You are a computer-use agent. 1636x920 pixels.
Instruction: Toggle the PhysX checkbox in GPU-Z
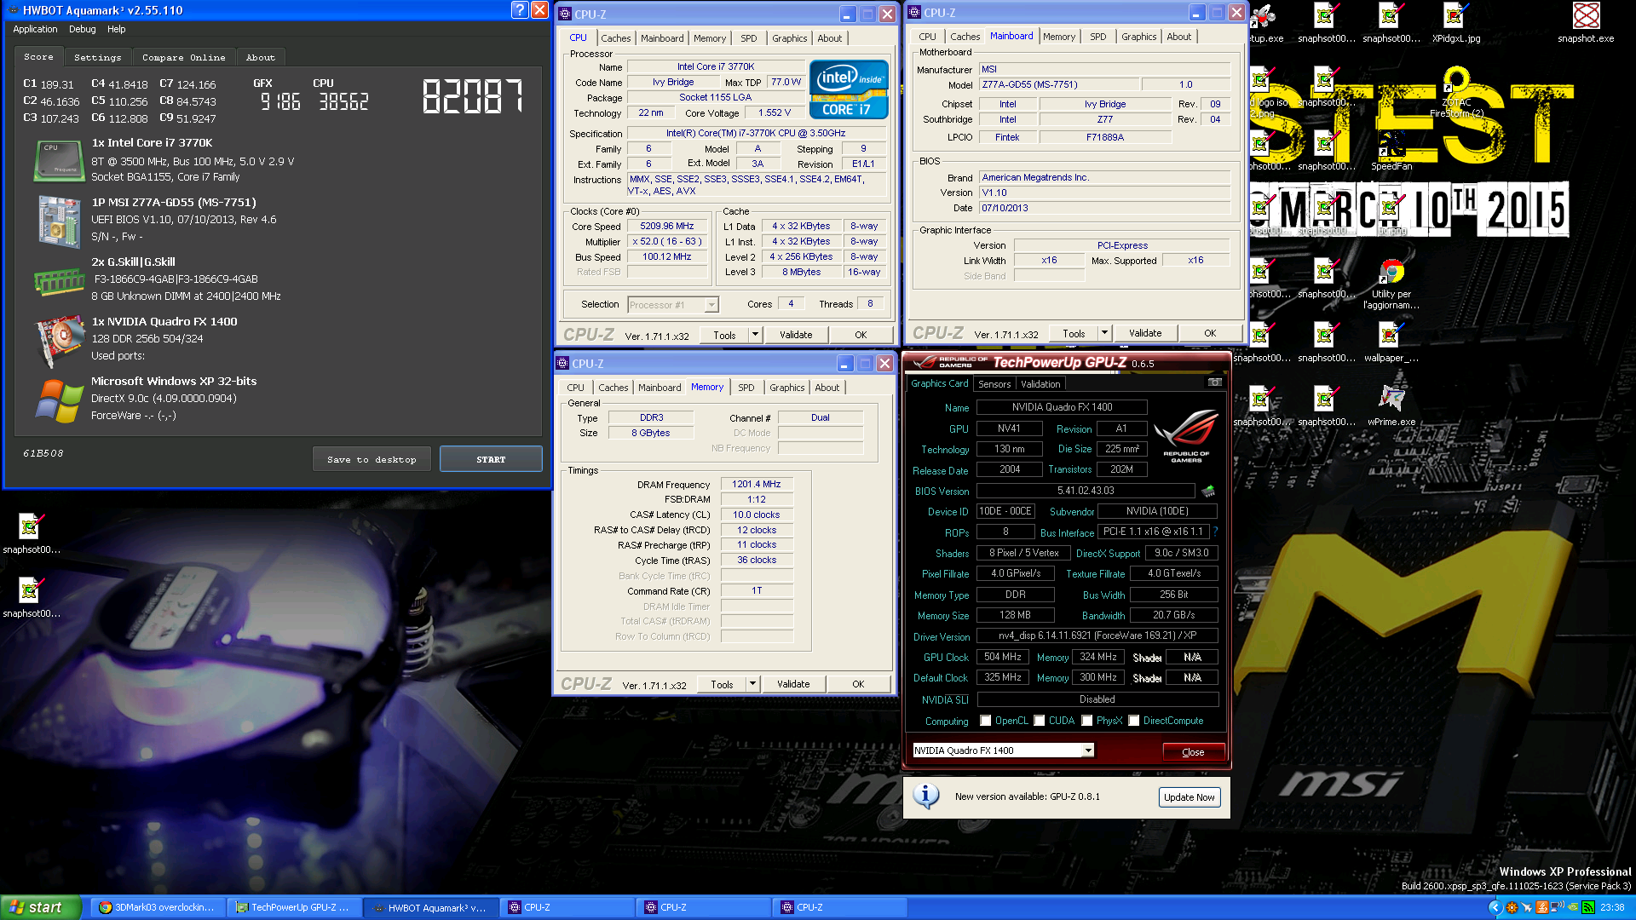[1087, 721]
